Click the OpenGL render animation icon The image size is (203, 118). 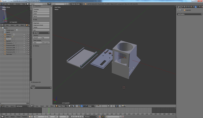click(125, 106)
